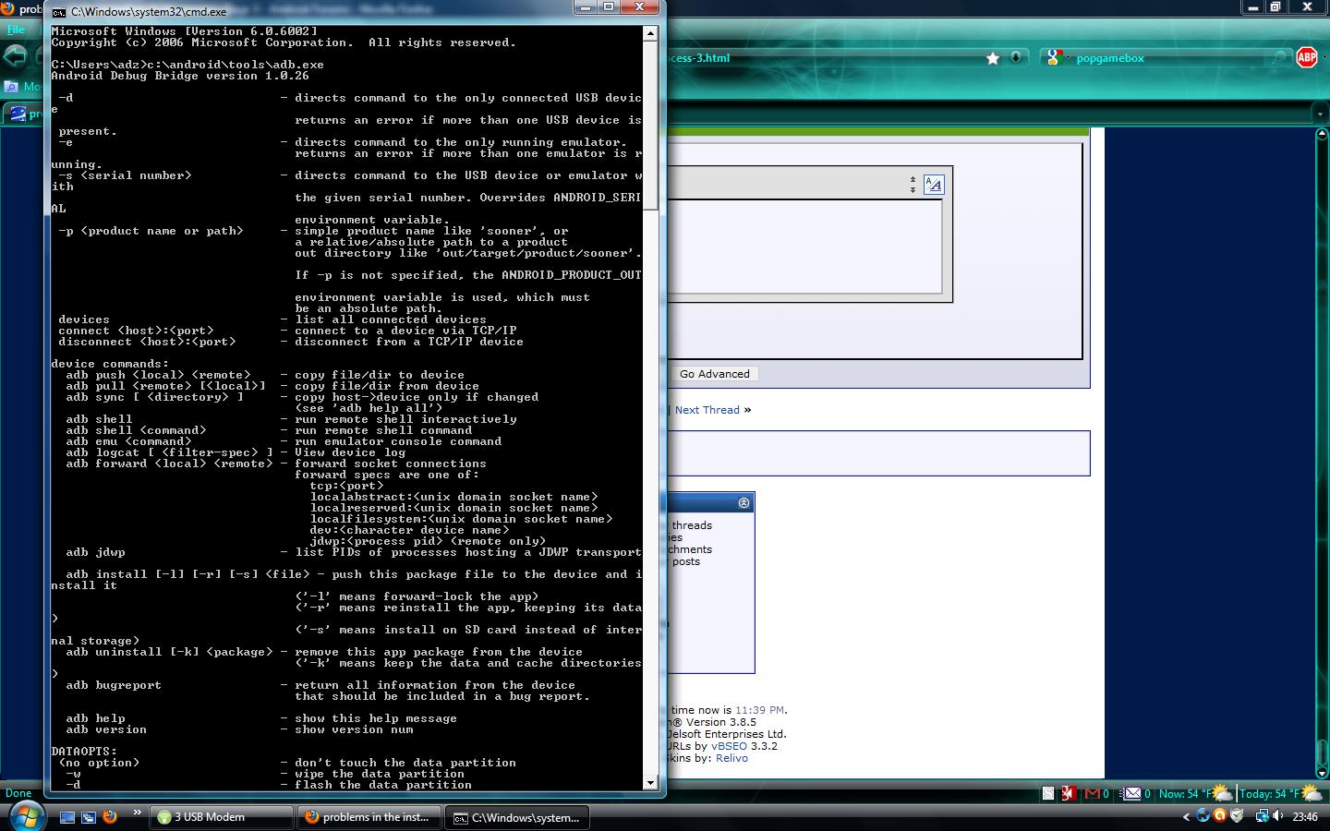This screenshot has width=1330, height=831.
Task: Open the Google search engine dropdown
Action: coord(1057,58)
